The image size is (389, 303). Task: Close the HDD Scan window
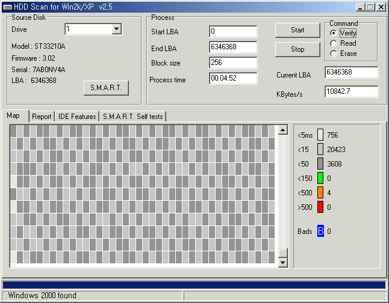pyautogui.click(x=381, y=7)
